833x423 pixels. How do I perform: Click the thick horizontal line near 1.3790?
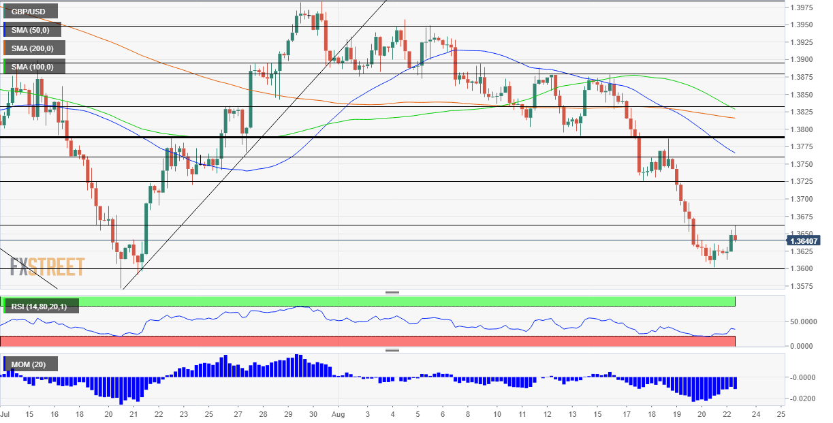[x=392, y=137]
